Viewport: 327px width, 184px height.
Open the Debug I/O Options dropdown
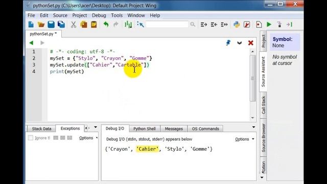(244, 139)
